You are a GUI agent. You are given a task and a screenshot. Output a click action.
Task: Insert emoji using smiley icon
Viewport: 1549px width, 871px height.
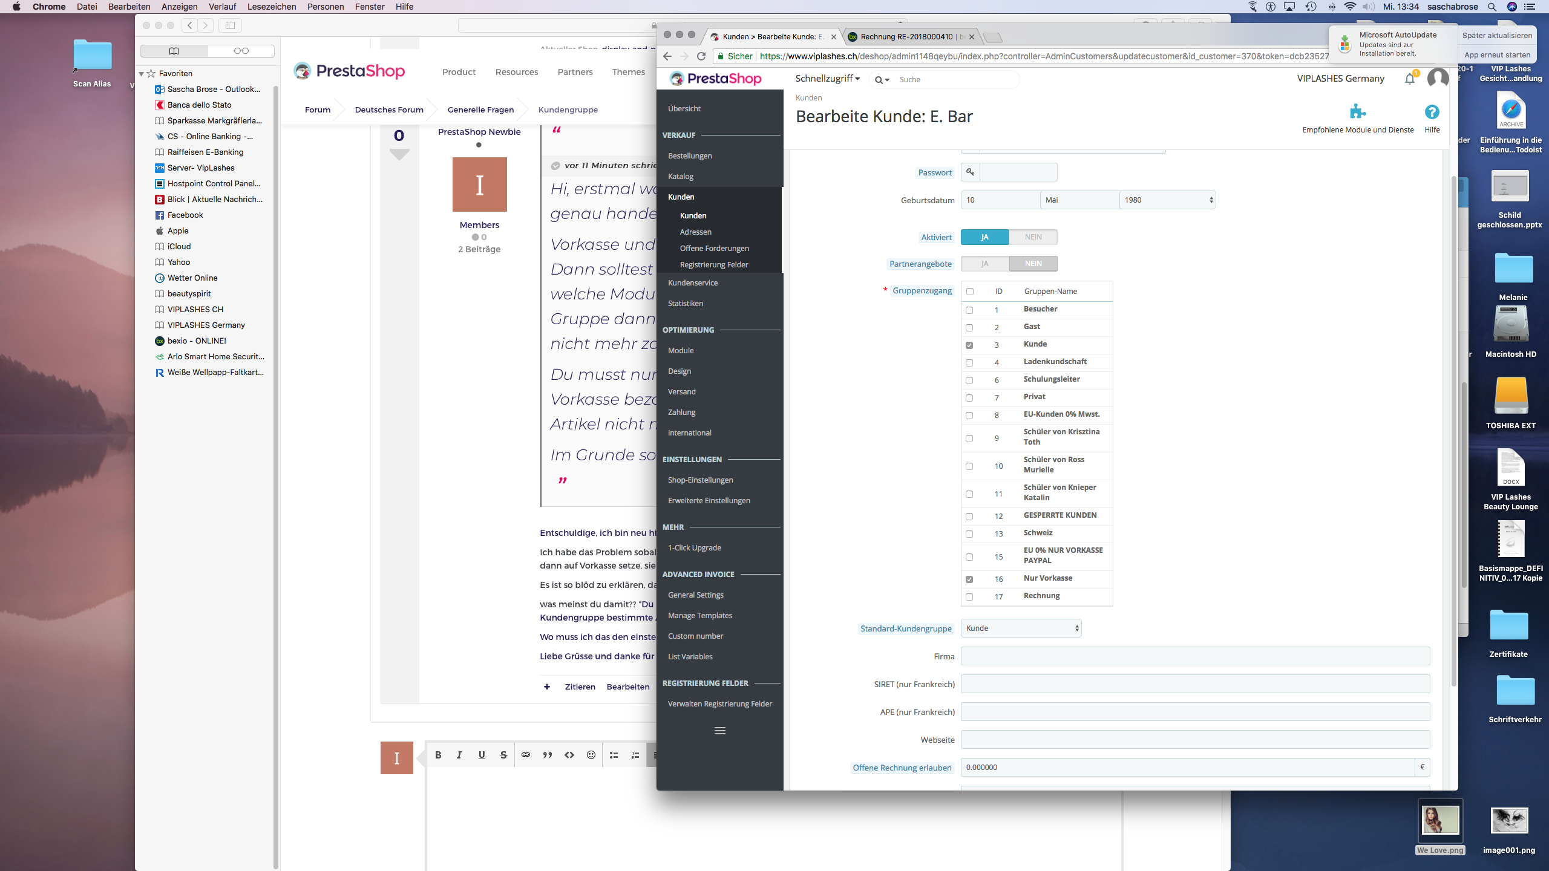[x=591, y=755]
